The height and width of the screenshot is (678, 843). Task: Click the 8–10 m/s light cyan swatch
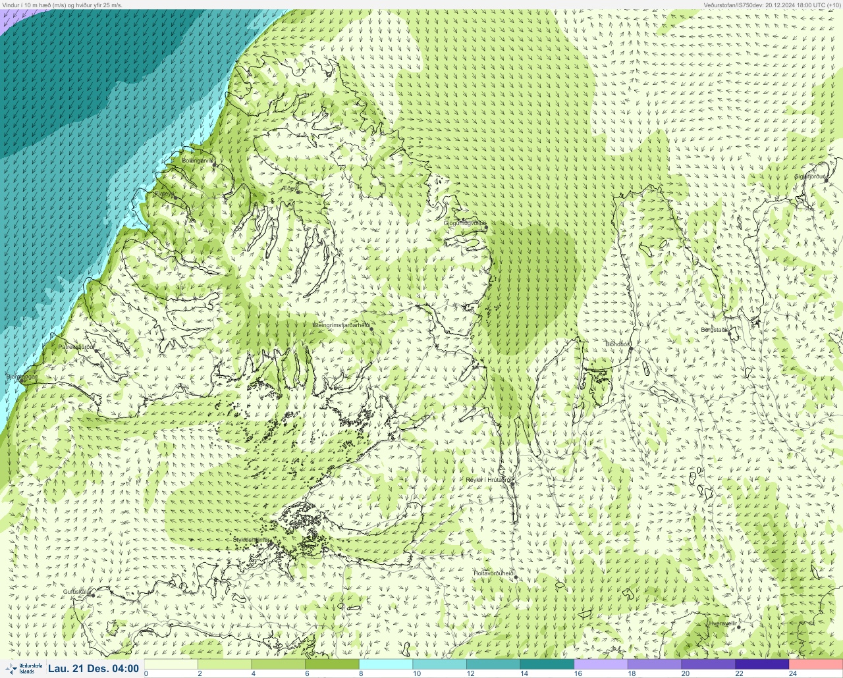(x=386, y=664)
